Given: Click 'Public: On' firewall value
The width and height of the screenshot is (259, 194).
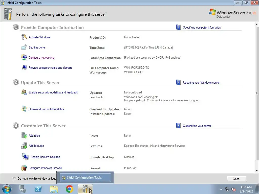Looking at the screenshot, I should coord(130,168).
